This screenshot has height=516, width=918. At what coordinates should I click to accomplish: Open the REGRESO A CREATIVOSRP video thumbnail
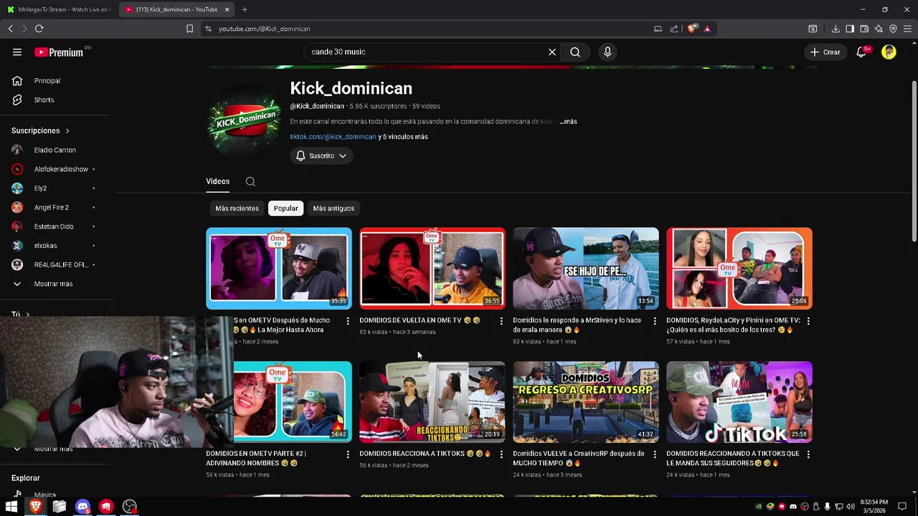click(586, 402)
